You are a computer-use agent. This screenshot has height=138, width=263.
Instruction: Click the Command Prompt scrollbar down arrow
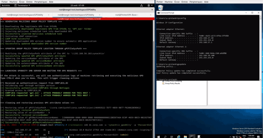(260, 79)
